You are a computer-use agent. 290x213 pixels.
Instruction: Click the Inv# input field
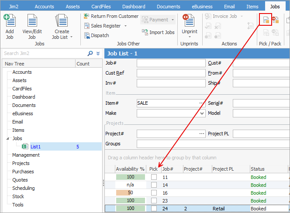171,83
